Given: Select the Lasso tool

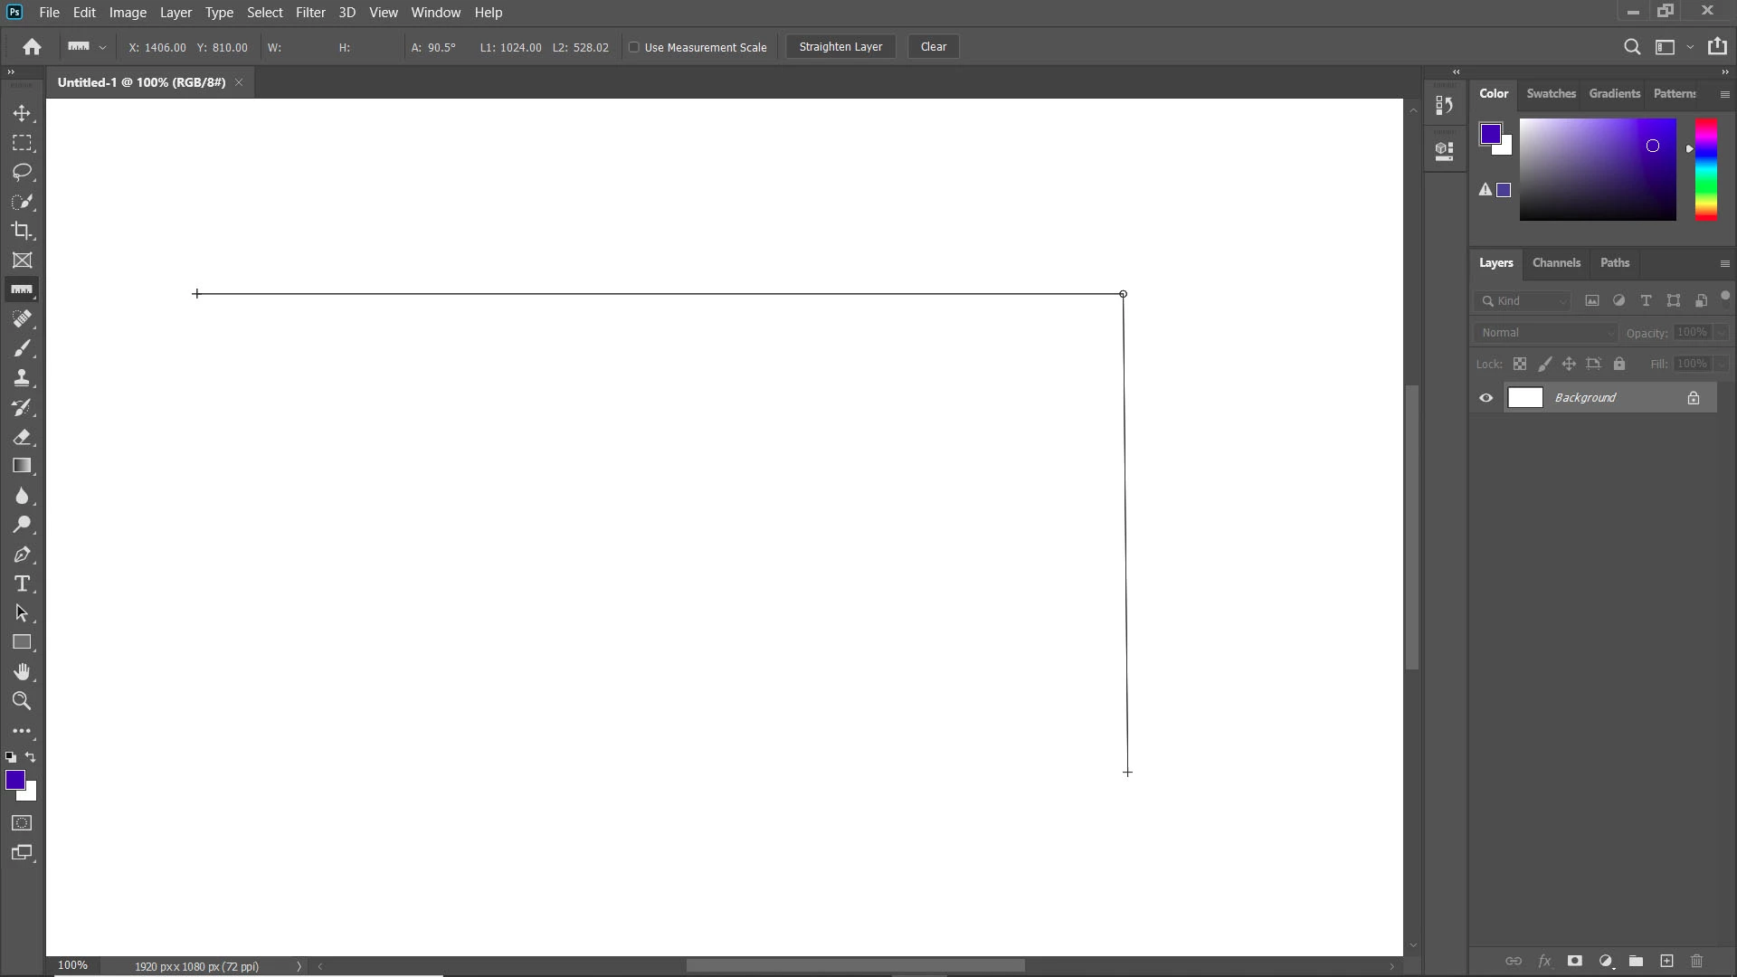Looking at the screenshot, I should click(x=22, y=172).
